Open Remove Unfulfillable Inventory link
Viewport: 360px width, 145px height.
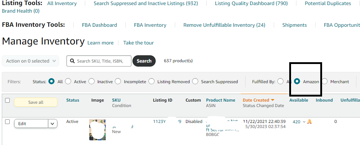click(224, 25)
